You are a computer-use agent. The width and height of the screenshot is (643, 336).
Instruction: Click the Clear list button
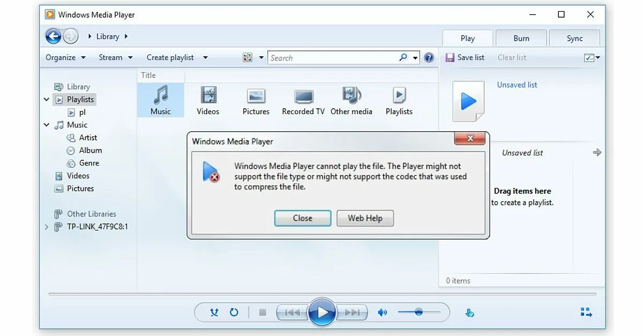[512, 57]
